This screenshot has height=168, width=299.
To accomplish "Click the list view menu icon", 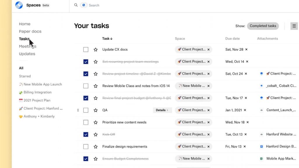I will coord(294,26).
